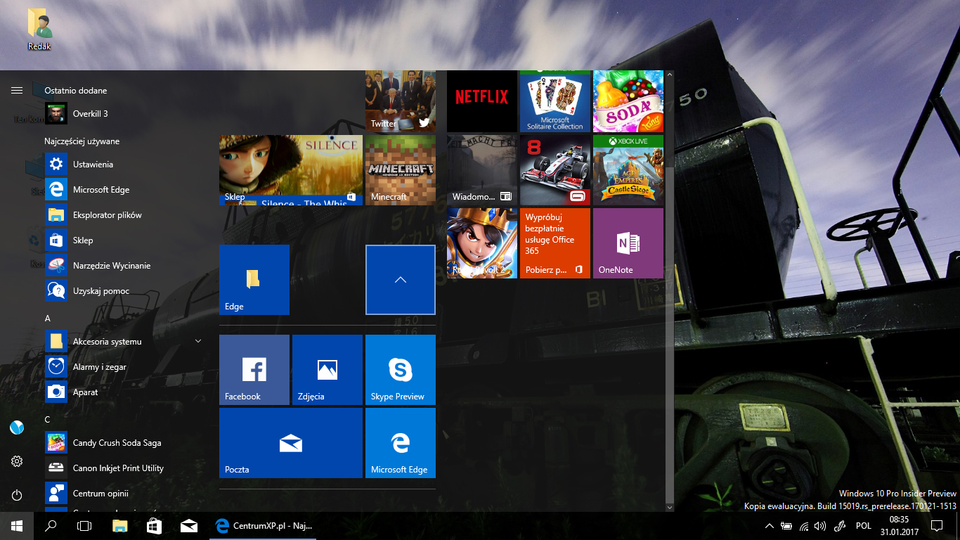This screenshot has width=960, height=540.
Task: Jump to letter C section header
Action: click(x=48, y=420)
